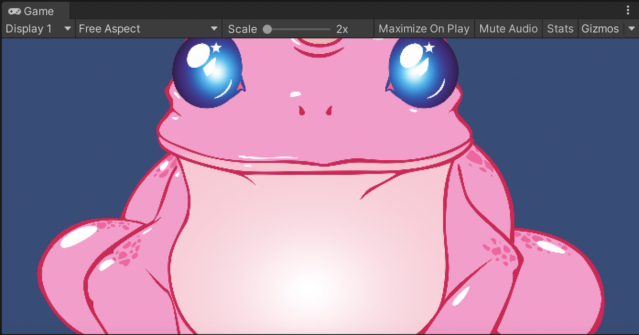The width and height of the screenshot is (639, 335).
Task: Open the Display 1 dropdown
Action: pyautogui.click(x=38, y=29)
